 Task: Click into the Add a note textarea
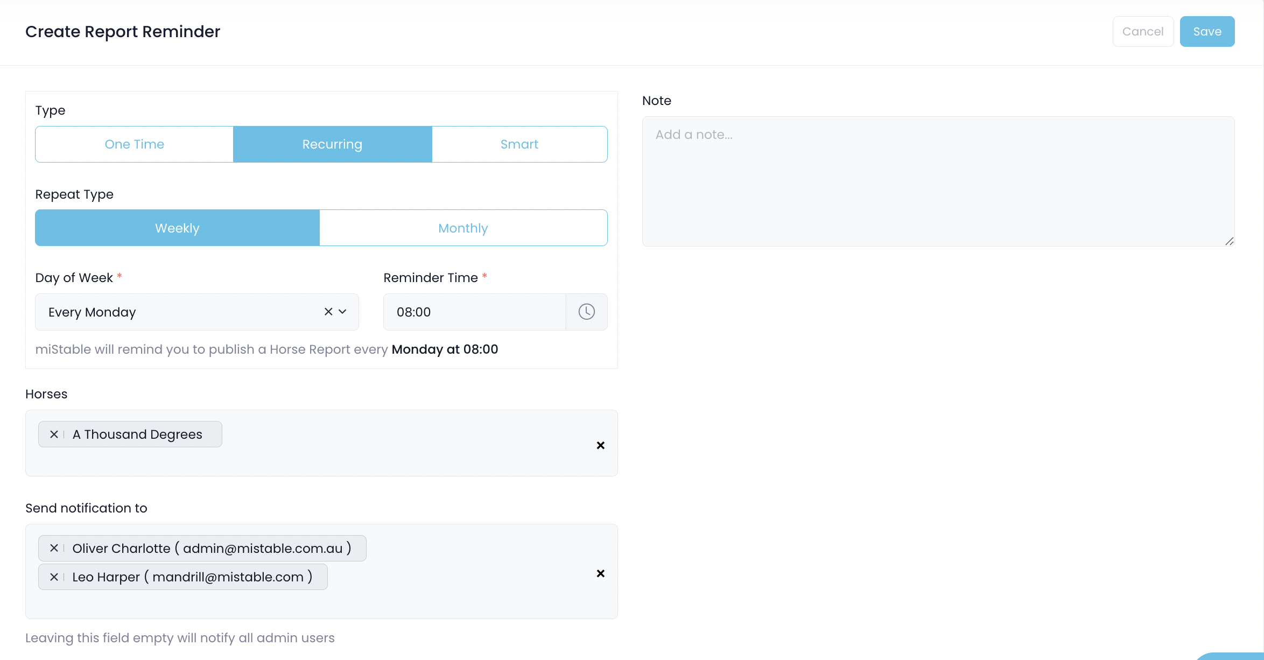(938, 181)
